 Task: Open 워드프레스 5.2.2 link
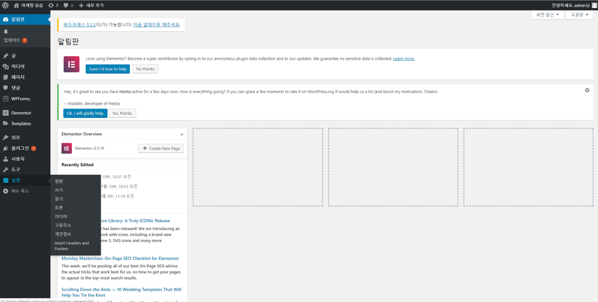(79, 25)
